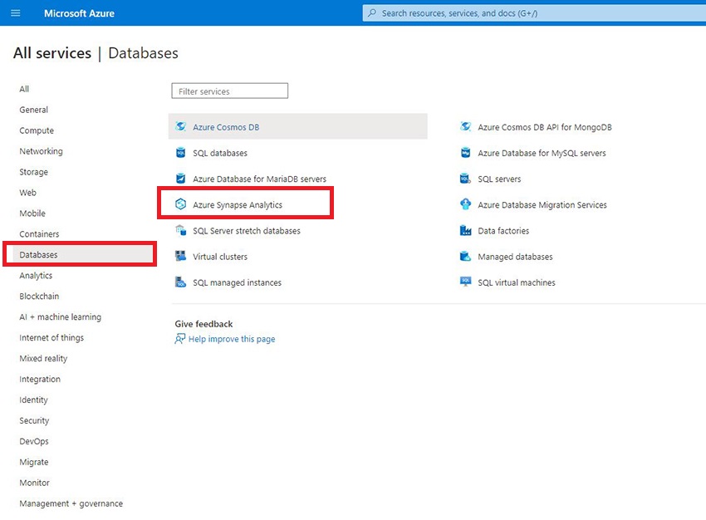This screenshot has height=520, width=706.
Task: Open the hamburger portal menu
Action: [15, 13]
